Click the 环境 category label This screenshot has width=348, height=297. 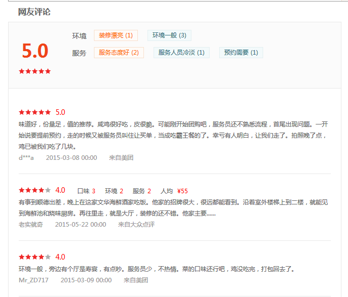tap(79, 36)
